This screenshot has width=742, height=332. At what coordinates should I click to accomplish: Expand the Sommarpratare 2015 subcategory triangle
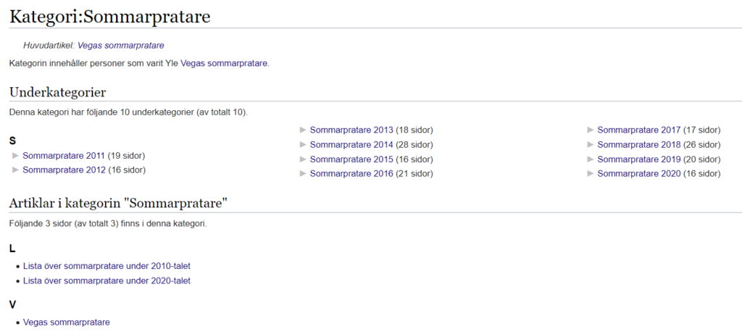coord(303,159)
